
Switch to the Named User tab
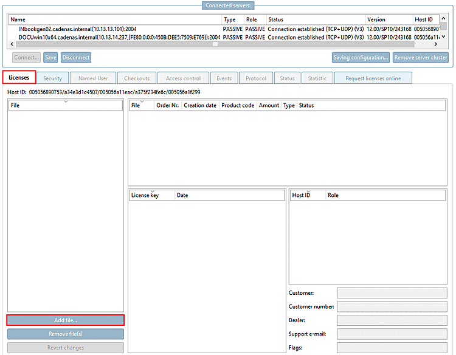click(x=93, y=78)
